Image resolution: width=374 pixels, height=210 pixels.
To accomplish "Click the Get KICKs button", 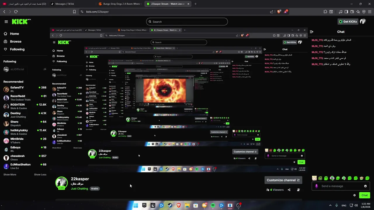I will (348, 22).
